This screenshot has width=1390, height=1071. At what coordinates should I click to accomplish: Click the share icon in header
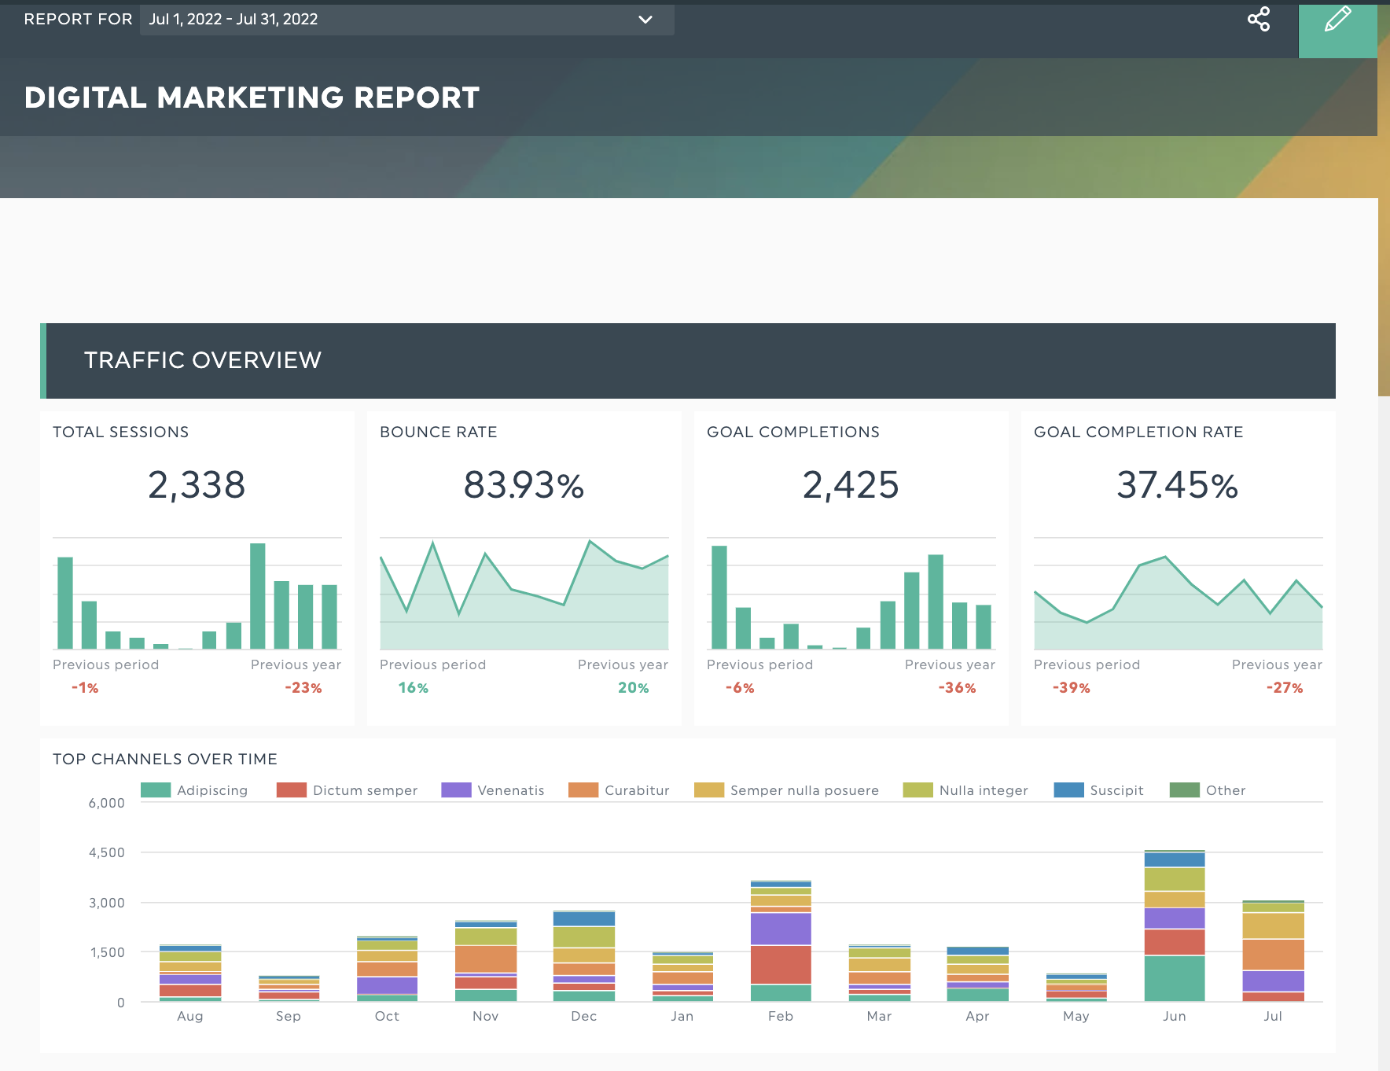[x=1259, y=19]
